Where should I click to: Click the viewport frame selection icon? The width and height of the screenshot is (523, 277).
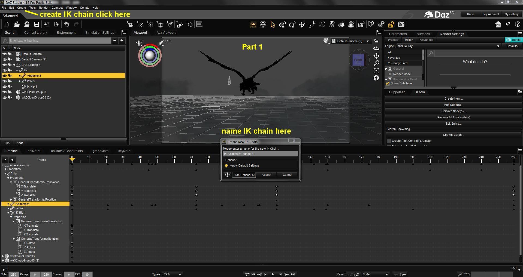(376, 70)
